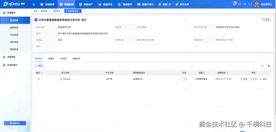Sort by 创建时间 column arrows

[227, 73]
